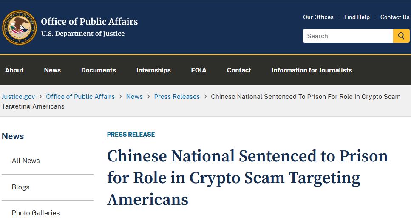
Task: Open the Our Offices link
Action: (x=318, y=17)
